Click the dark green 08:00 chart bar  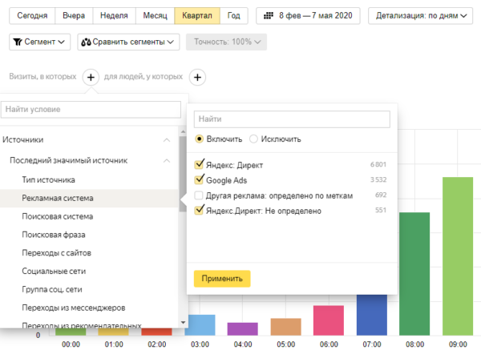(x=414, y=274)
